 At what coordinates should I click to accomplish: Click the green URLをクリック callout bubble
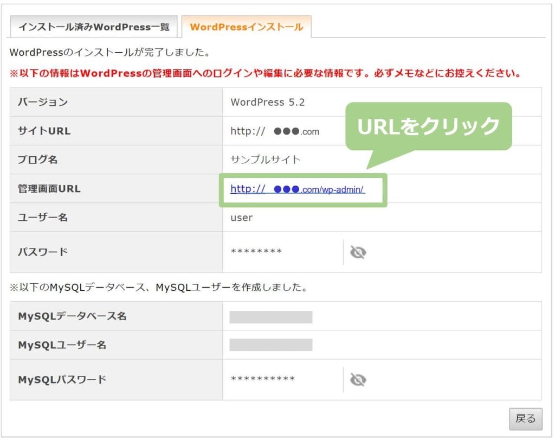pos(428,126)
